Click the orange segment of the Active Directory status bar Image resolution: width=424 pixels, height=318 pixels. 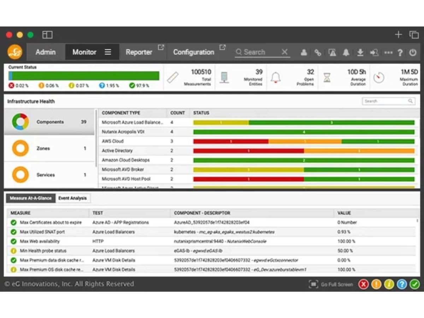click(x=359, y=151)
